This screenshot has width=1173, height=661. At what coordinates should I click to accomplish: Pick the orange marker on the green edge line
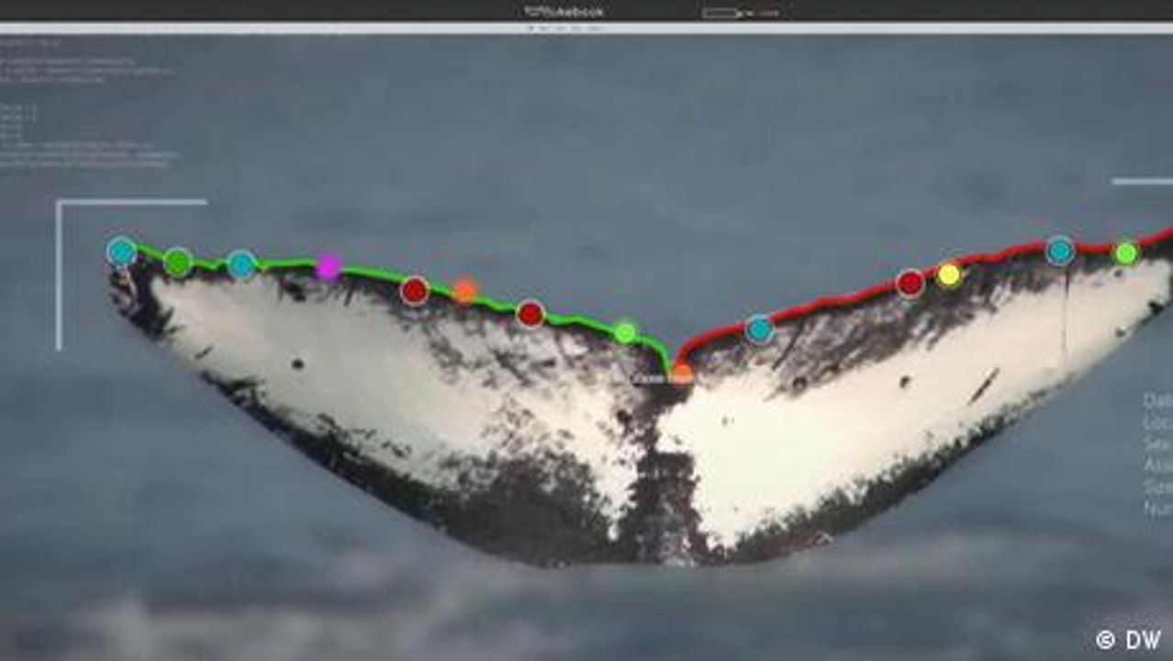465,289
